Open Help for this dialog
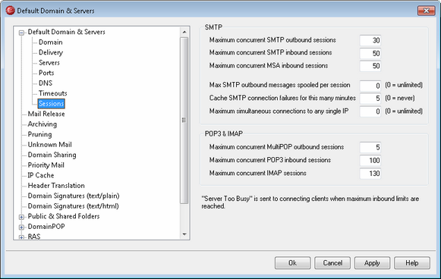This screenshot has width=441, height=279. 412,263
